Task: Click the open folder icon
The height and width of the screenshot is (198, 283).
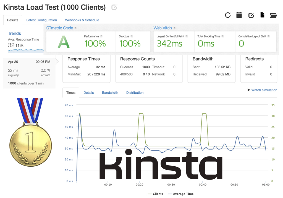Action: tap(273, 15)
